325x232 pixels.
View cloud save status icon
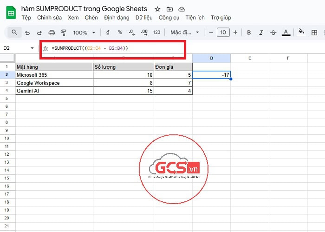tap(182, 9)
